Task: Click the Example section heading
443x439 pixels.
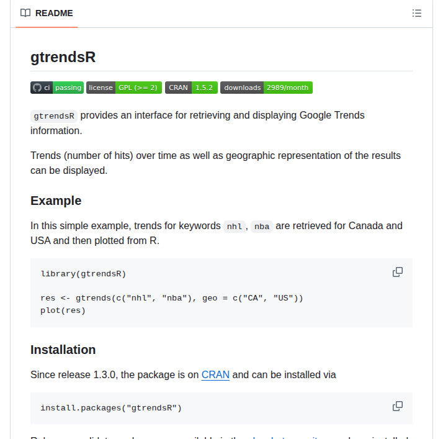Action: [x=56, y=201]
